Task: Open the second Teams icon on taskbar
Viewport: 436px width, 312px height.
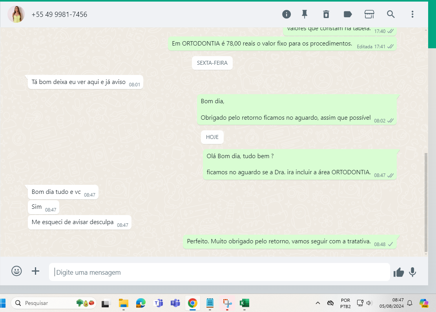Action: pyautogui.click(x=175, y=303)
